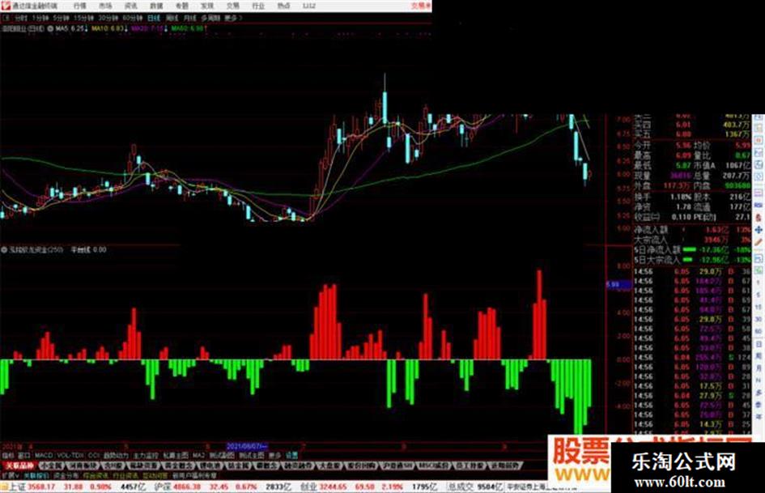Click the MA60 moving average label
This screenshot has height=493, width=765.
(187, 29)
